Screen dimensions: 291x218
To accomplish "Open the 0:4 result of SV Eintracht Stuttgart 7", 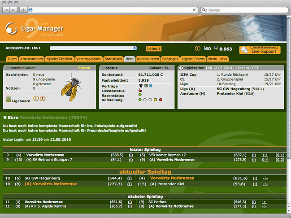I will (265, 160).
